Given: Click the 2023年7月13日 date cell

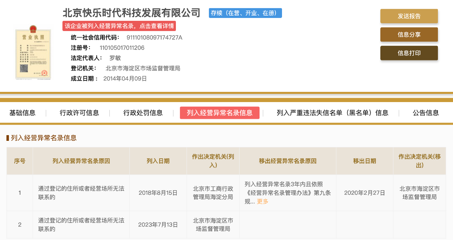Looking at the screenshot, I should (158, 225).
